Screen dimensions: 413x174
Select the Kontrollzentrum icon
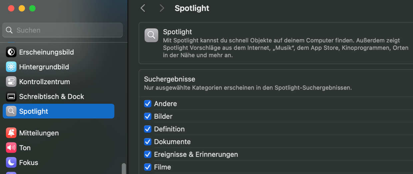coord(11,82)
